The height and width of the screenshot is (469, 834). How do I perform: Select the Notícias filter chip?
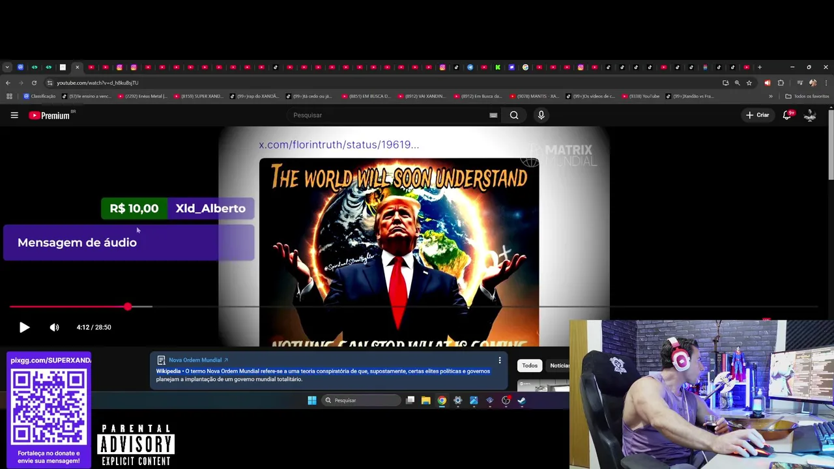coord(559,365)
